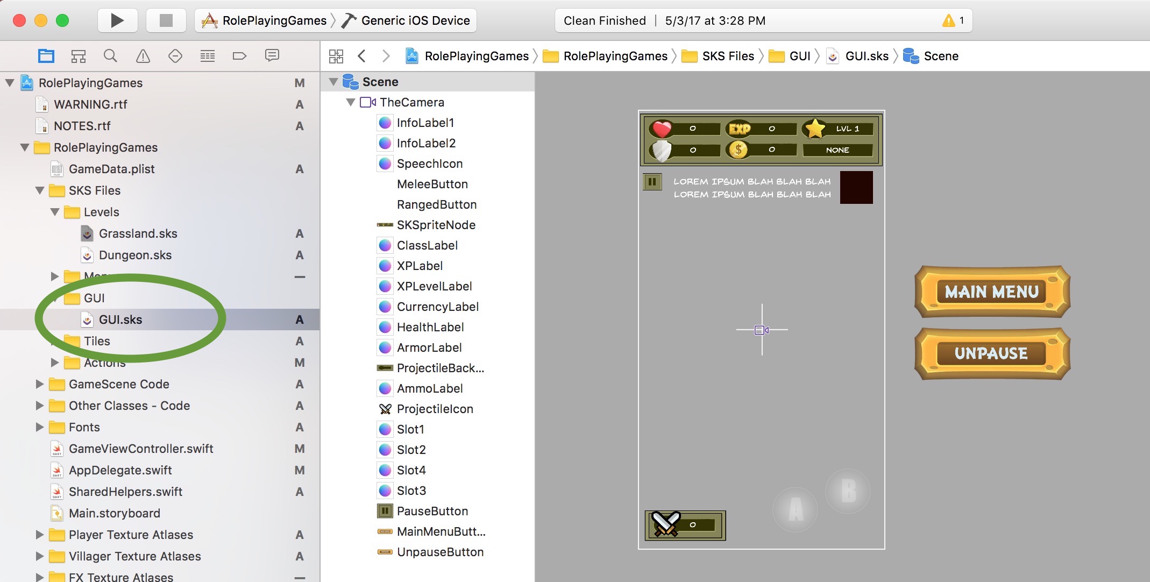The height and width of the screenshot is (582, 1150).
Task: Open the Report navigator speech-bubble icon
Action: tap(272, 55)
